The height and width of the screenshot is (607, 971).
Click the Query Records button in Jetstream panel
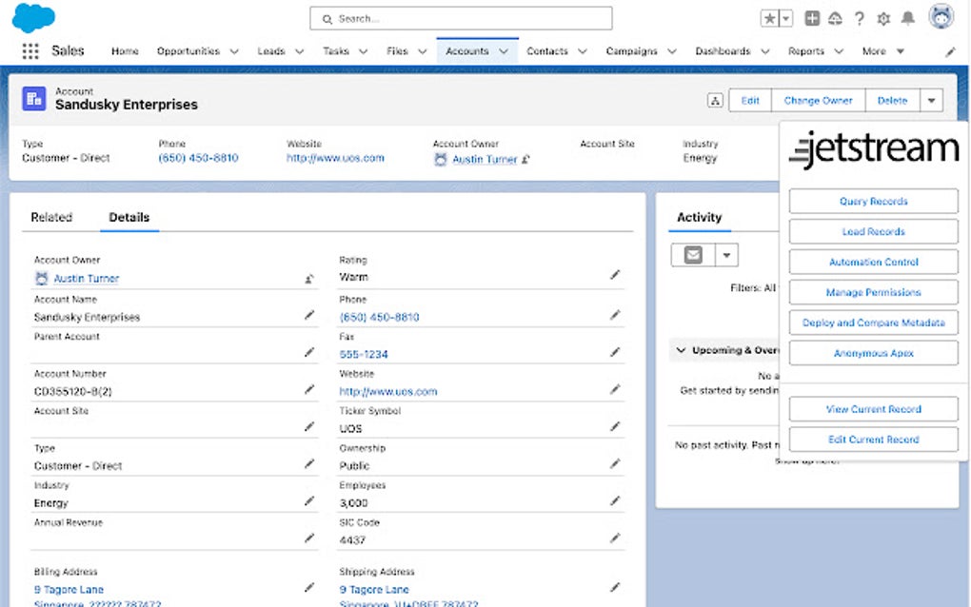pos(872,201)
